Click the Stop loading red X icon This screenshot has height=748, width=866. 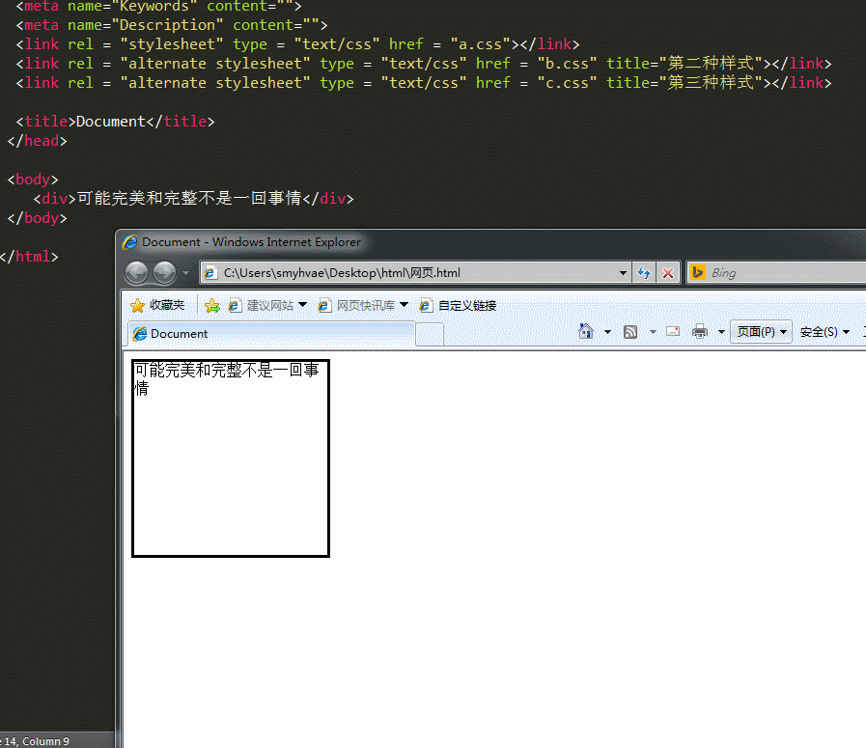click(x=668, y=272)
